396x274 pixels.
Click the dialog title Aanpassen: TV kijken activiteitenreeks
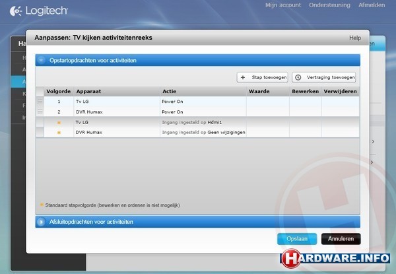tap(93, 38)
